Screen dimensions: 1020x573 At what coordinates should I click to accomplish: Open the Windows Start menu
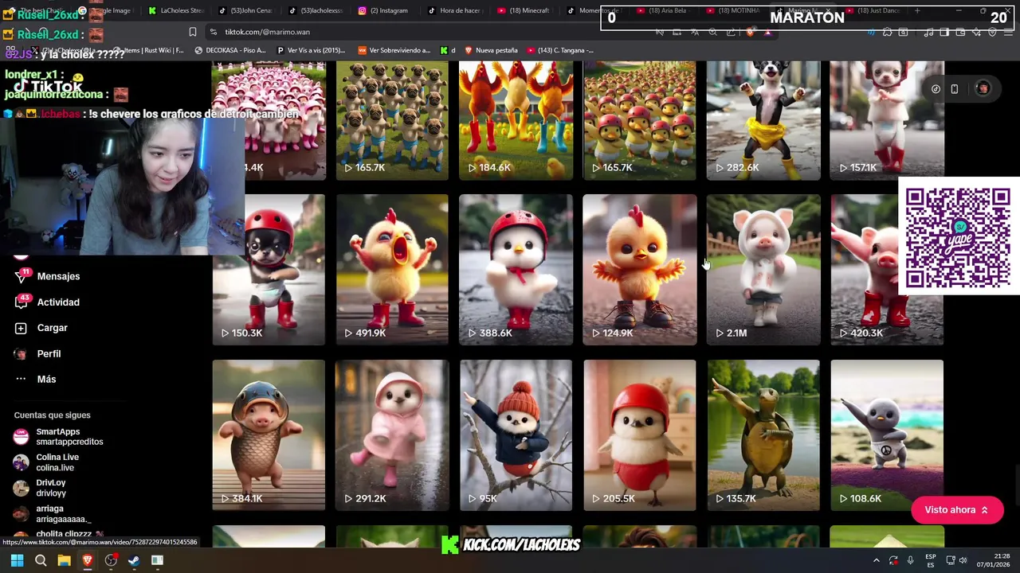click(17, 560)
